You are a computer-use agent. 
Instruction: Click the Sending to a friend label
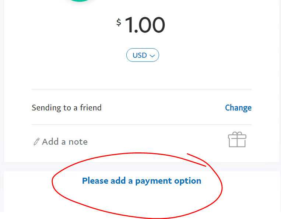point(67,108)
